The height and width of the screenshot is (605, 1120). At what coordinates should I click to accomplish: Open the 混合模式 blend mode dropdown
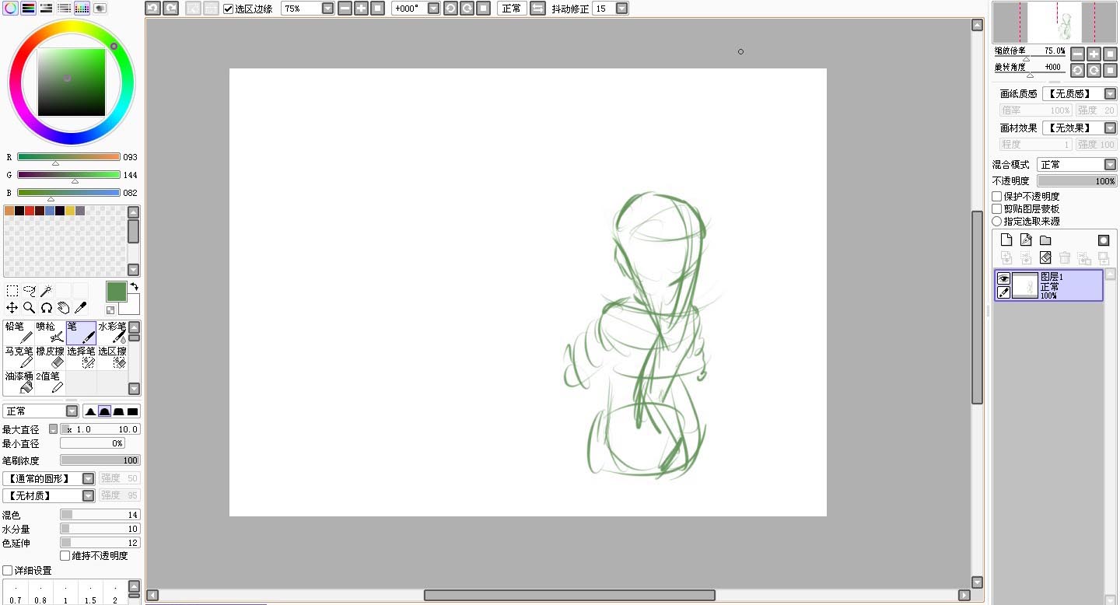(1110, 165)
